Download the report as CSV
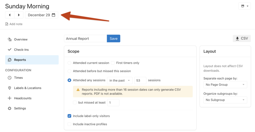Viewport: 255px width, 132px height. tap(241, 38)
